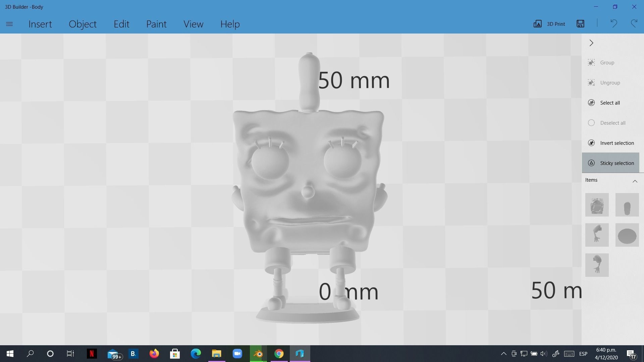This screenshot has width=644, height=362.
Task: Click the Ungroup command
Action: 610,83
